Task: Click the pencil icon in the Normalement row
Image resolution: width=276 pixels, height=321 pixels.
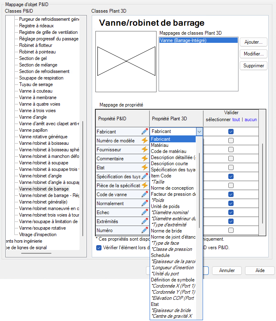Action: click(145, 203)
